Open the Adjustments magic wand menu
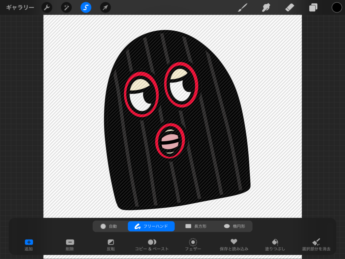 (66, 7)
